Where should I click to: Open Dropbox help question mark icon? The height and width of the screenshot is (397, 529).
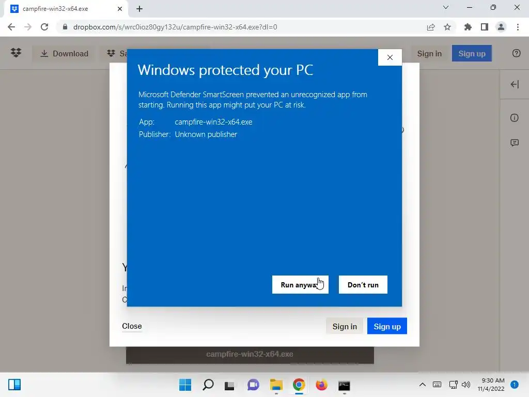click(x=516, y=53)
